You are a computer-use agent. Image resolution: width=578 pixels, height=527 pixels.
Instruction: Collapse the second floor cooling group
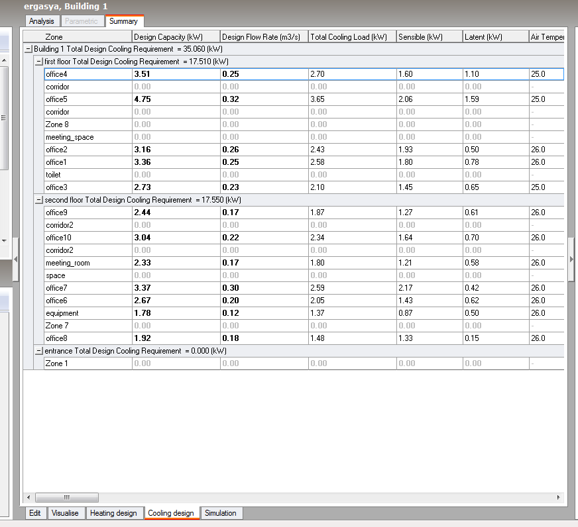38,200
